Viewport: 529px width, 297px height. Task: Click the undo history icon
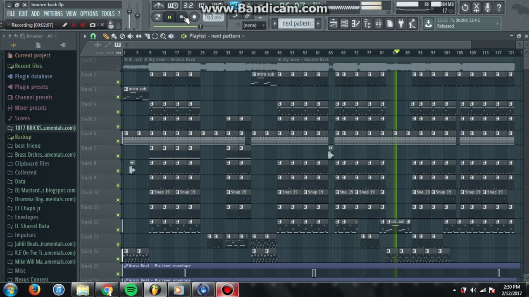point(465,7)
